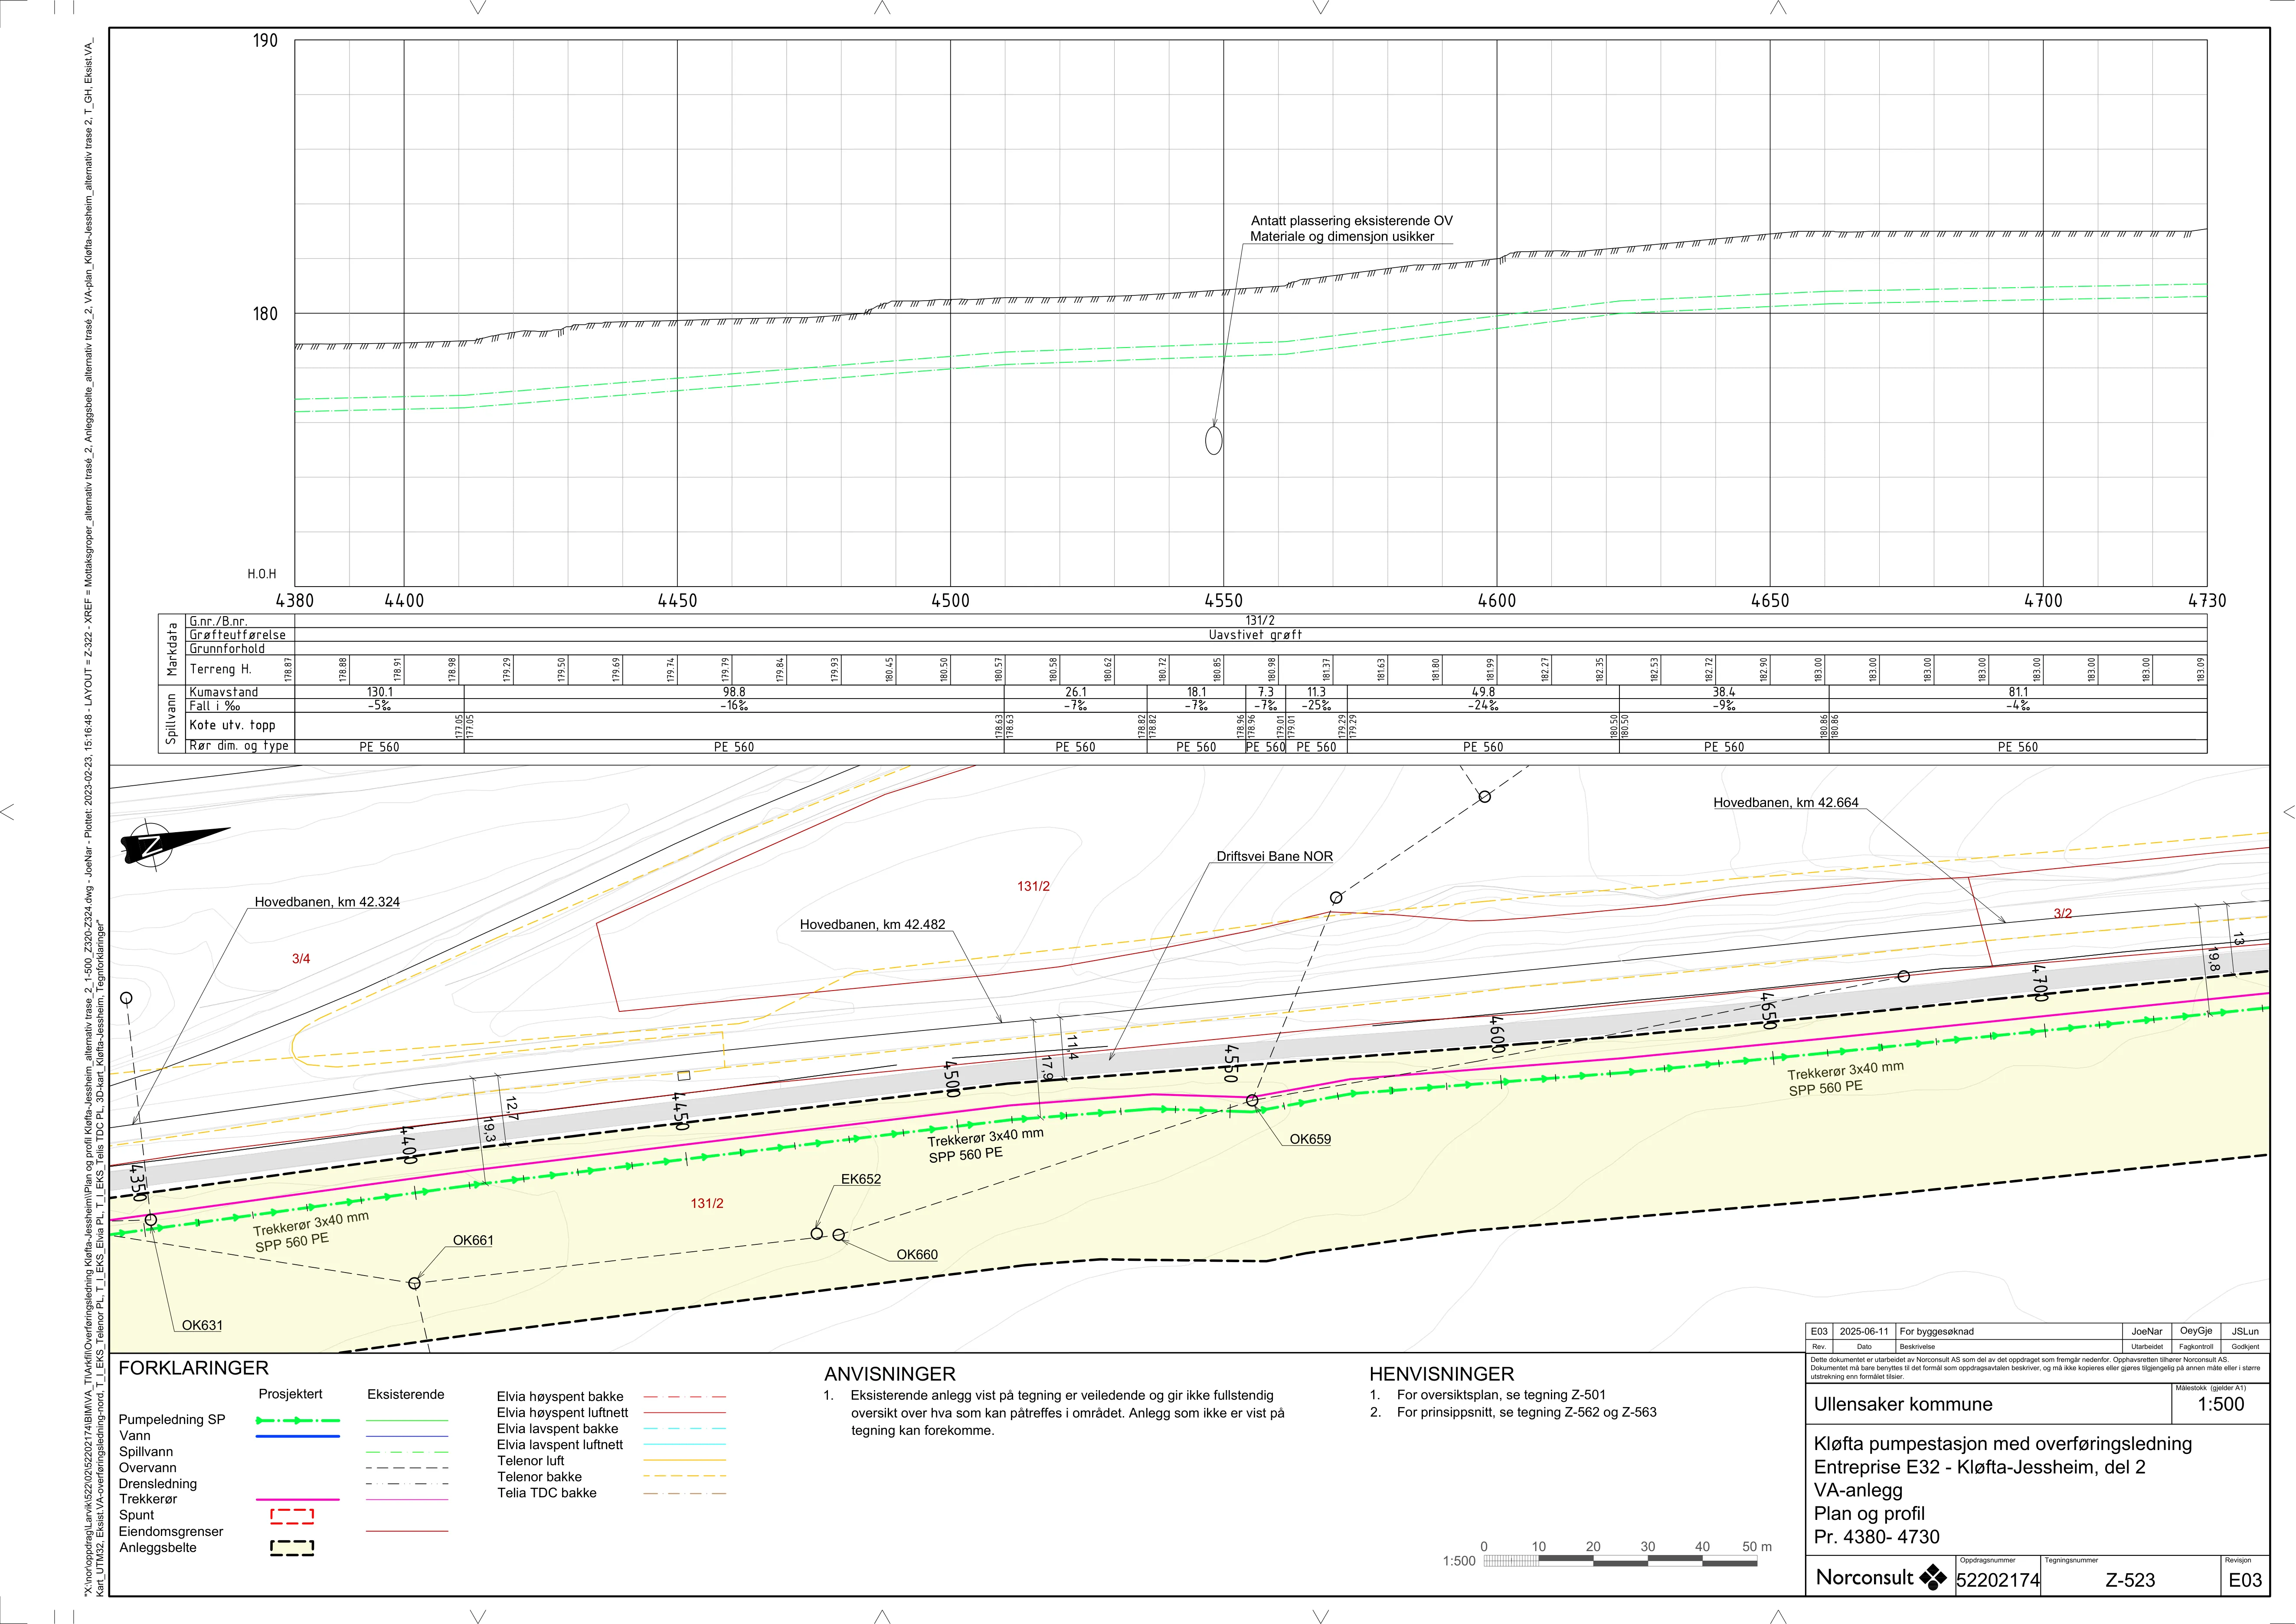Click the Trekkerør magenta projected legend line

pos(298,1500)
